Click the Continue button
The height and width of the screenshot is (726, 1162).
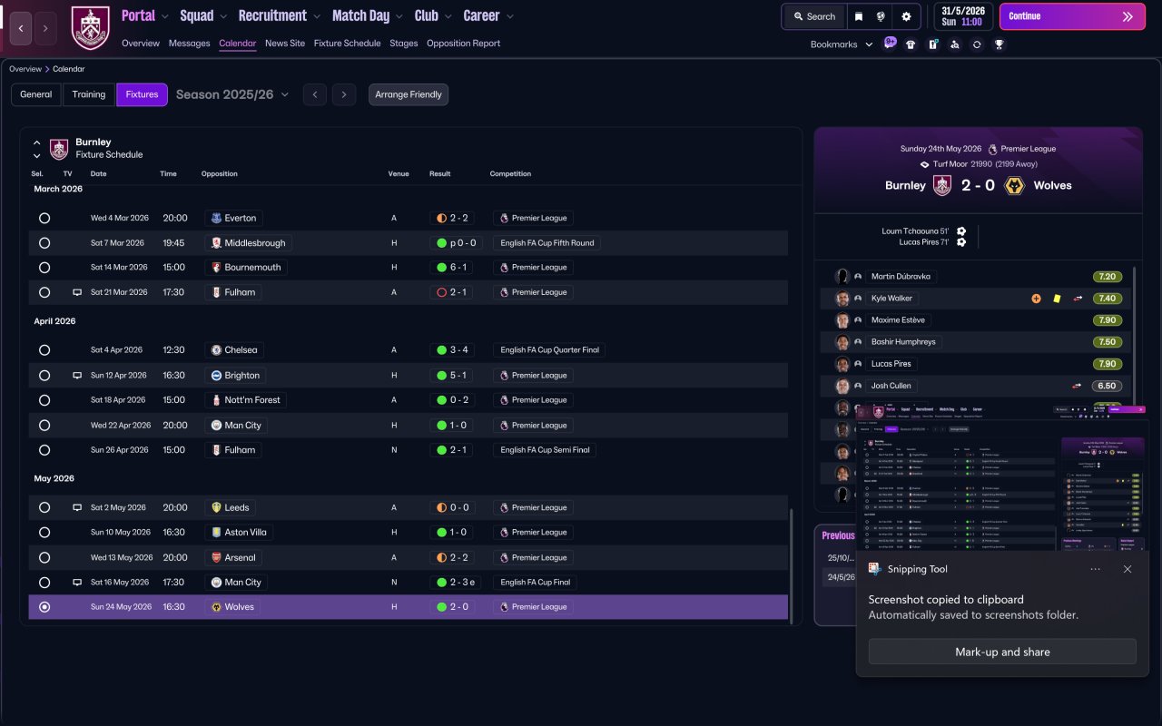pyautogui.click(x=1072, y=16)
